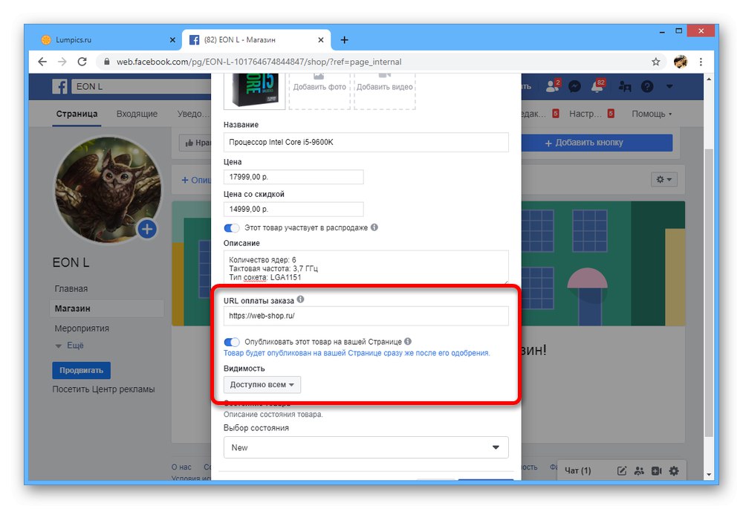743x509 pixels.
Task: Click the Facebook search field EON L
Action: click(142, 86)
